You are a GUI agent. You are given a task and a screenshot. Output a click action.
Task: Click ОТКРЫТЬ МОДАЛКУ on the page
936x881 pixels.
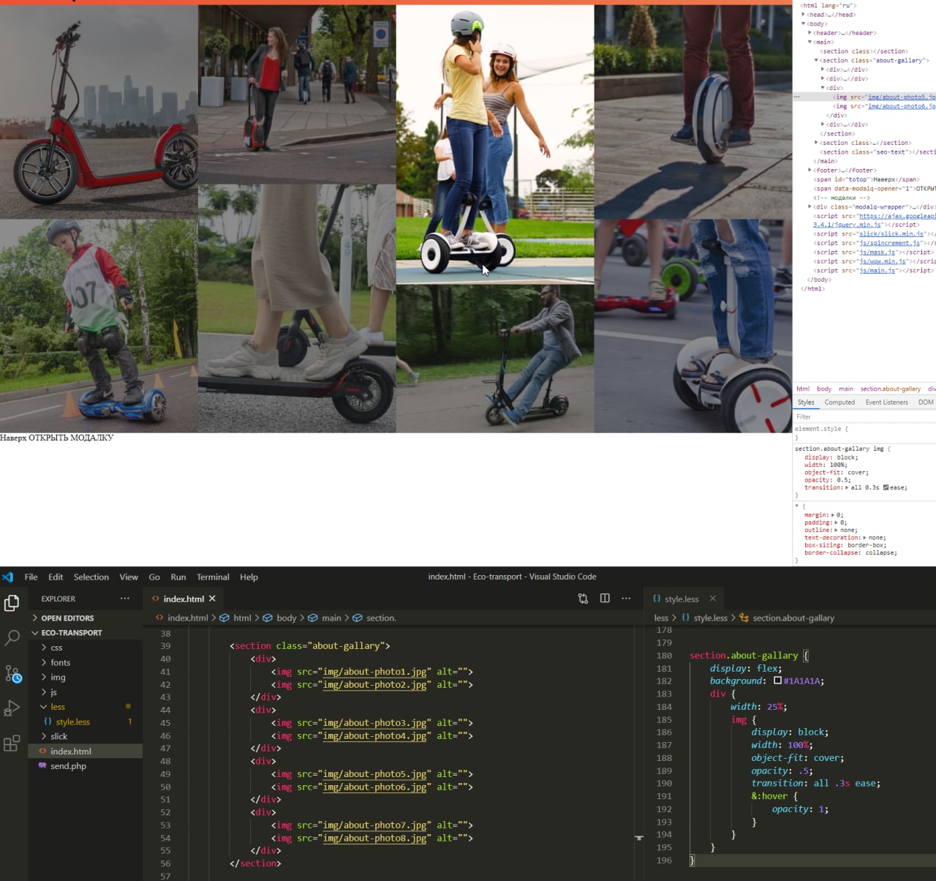(71, 438)
